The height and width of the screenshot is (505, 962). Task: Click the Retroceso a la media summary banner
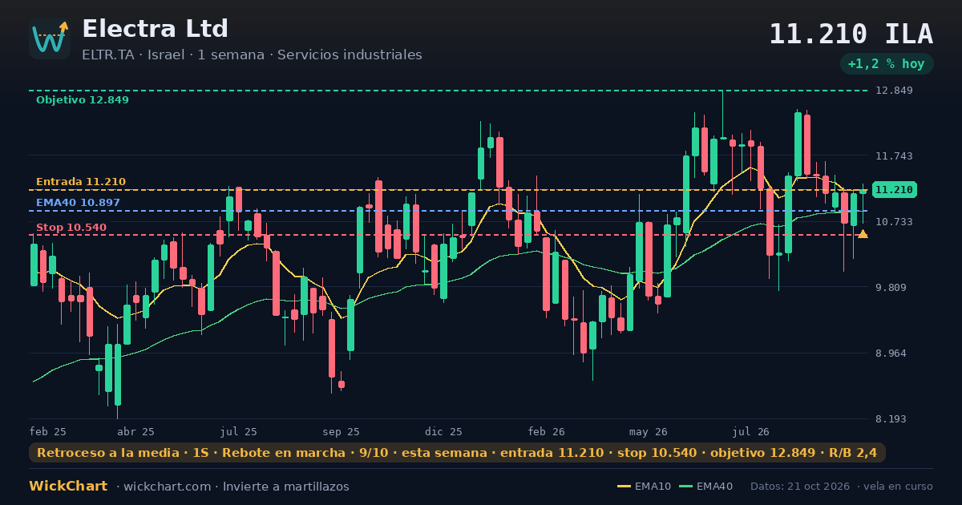pyautogui.click(x=457, y=453)
